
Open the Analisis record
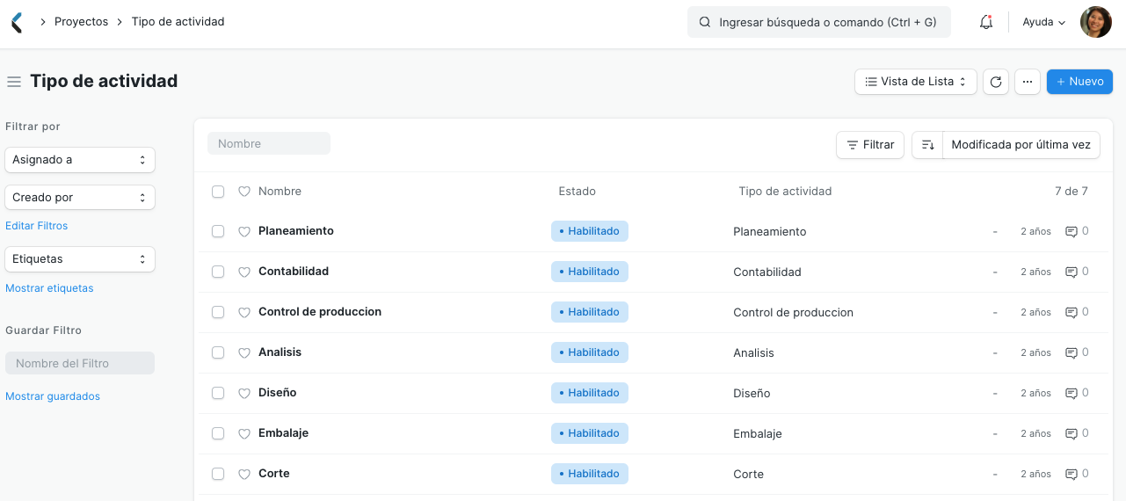pyautogui.click(x=280, y=352)
